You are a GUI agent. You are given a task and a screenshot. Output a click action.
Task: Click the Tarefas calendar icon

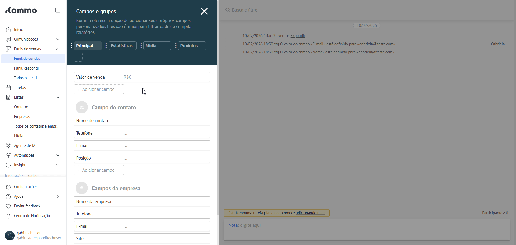pyautogui.click(x=8, y=88)
